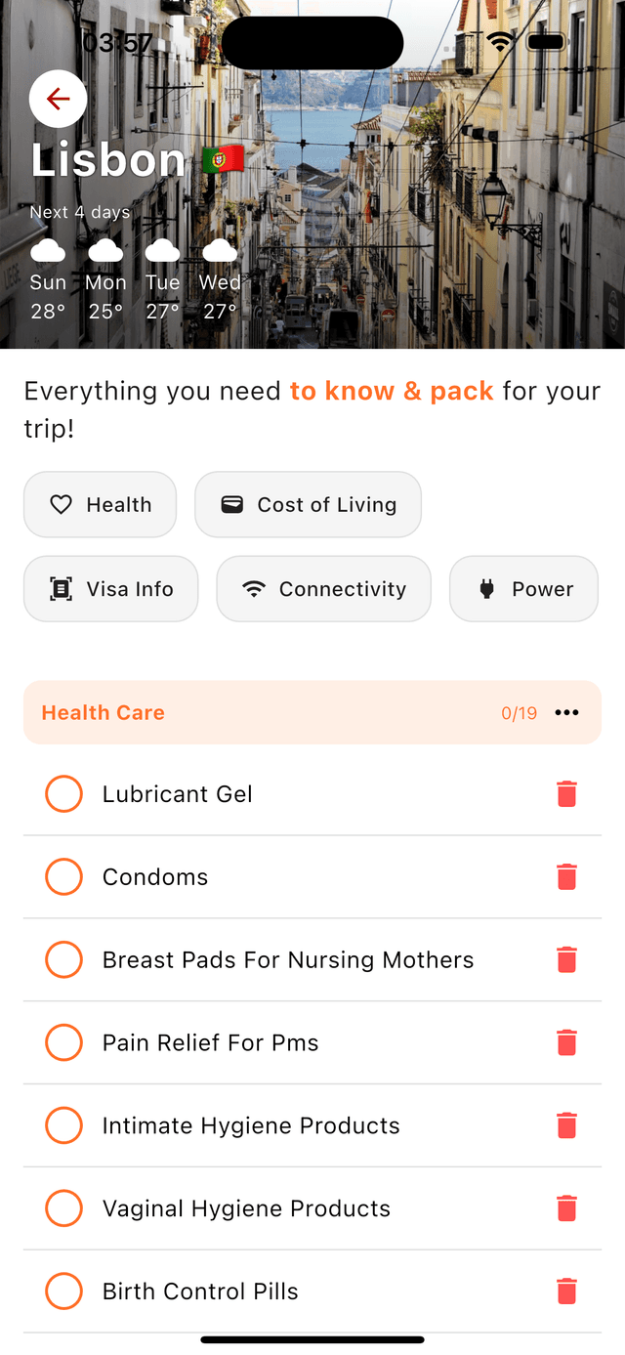Open the Connectivity section
Screen dimensions: 625x1355
click(x=323, y=588)
